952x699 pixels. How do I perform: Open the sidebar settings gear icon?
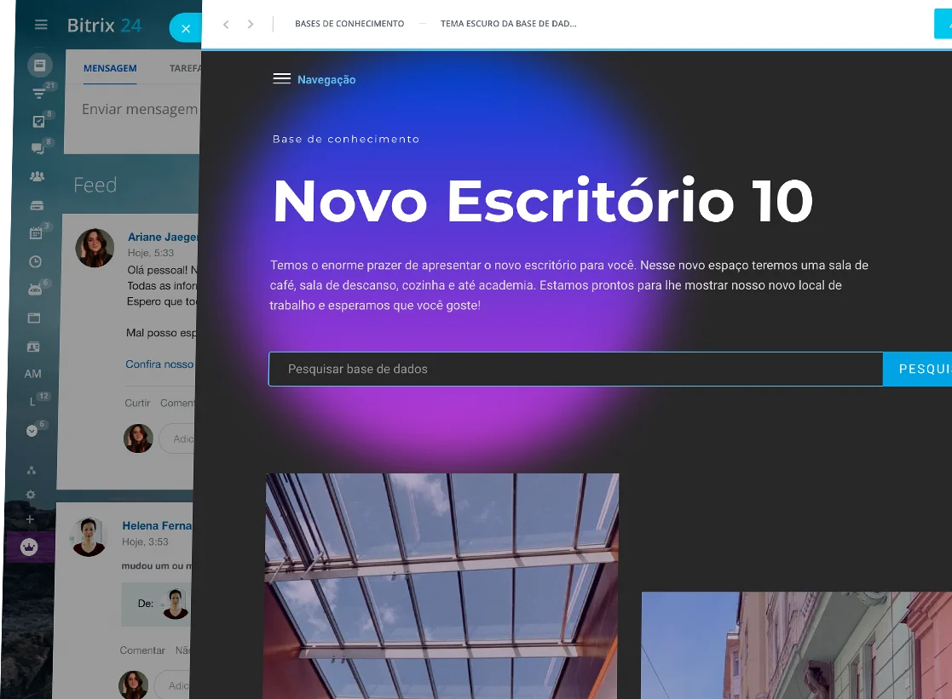tap(31, 495)
